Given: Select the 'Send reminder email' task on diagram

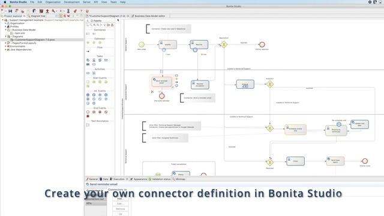Looking at the screenshot, I should (x=161, y=82).
